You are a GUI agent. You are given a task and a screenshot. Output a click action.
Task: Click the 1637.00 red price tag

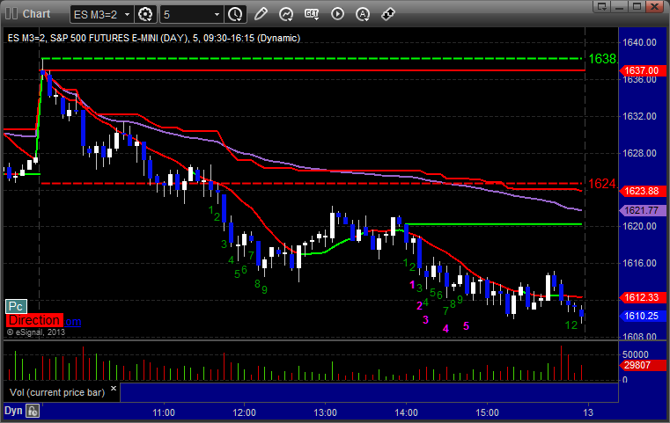pos(642,70)
